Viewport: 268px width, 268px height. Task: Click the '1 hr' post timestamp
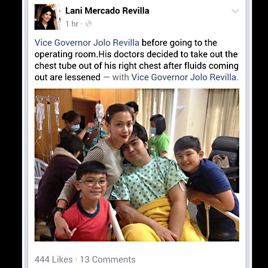[x=72, y=24]
